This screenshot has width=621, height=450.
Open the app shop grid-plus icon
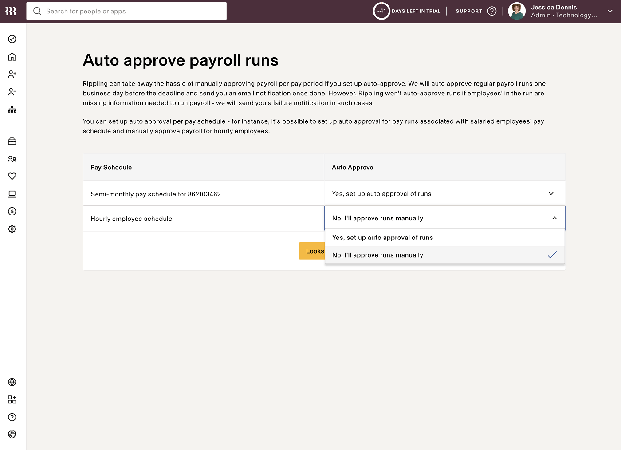[x=12, y=399]
